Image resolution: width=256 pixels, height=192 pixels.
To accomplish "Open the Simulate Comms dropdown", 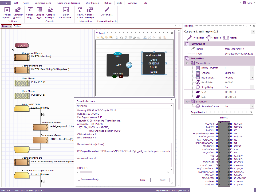I will point(252,106).
